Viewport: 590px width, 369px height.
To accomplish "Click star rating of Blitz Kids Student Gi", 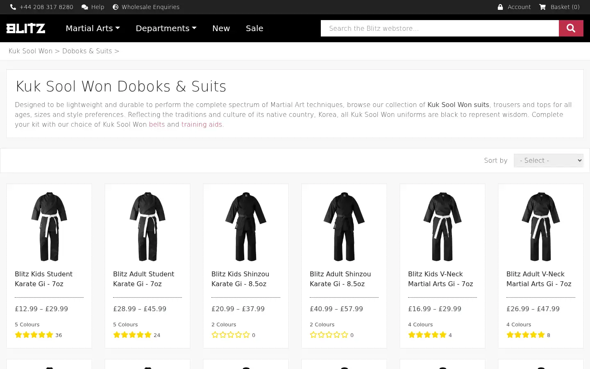I will pyautogui.click(x=34, y=335).
